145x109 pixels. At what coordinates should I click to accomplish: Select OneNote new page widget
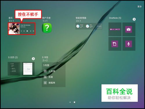115,44
